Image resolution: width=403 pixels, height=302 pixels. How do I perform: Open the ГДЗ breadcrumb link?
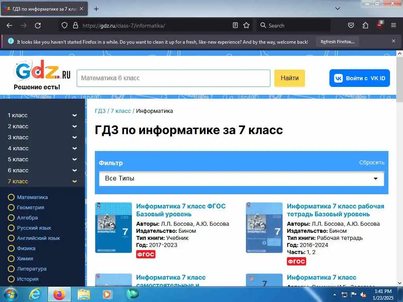tap(100, 111)
